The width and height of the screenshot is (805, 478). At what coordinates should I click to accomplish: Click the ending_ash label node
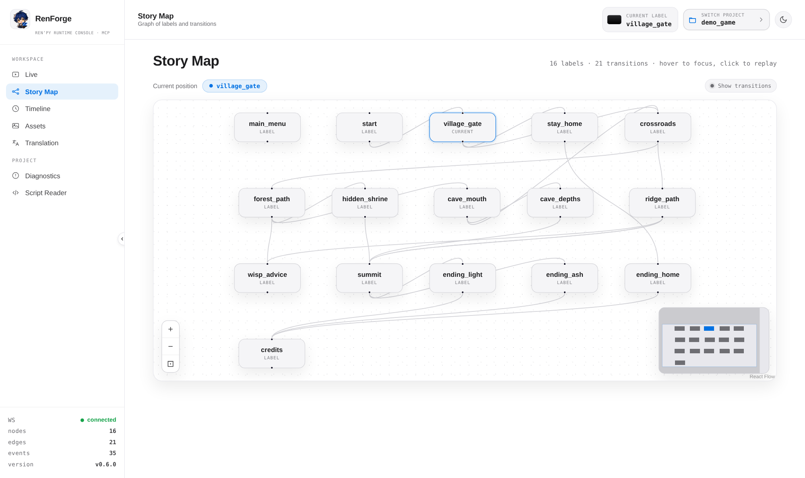tap(565, 278)
